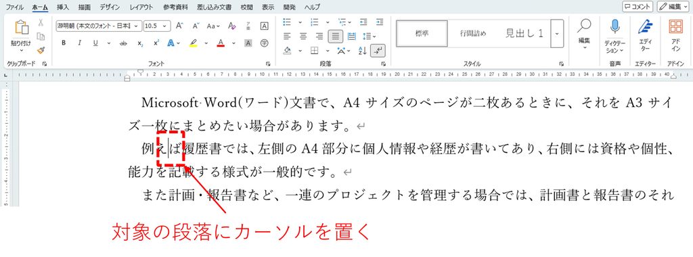Toggle the Justify alignment button
The width and height of the screenshot is (693, 257).
pos(336,37)
